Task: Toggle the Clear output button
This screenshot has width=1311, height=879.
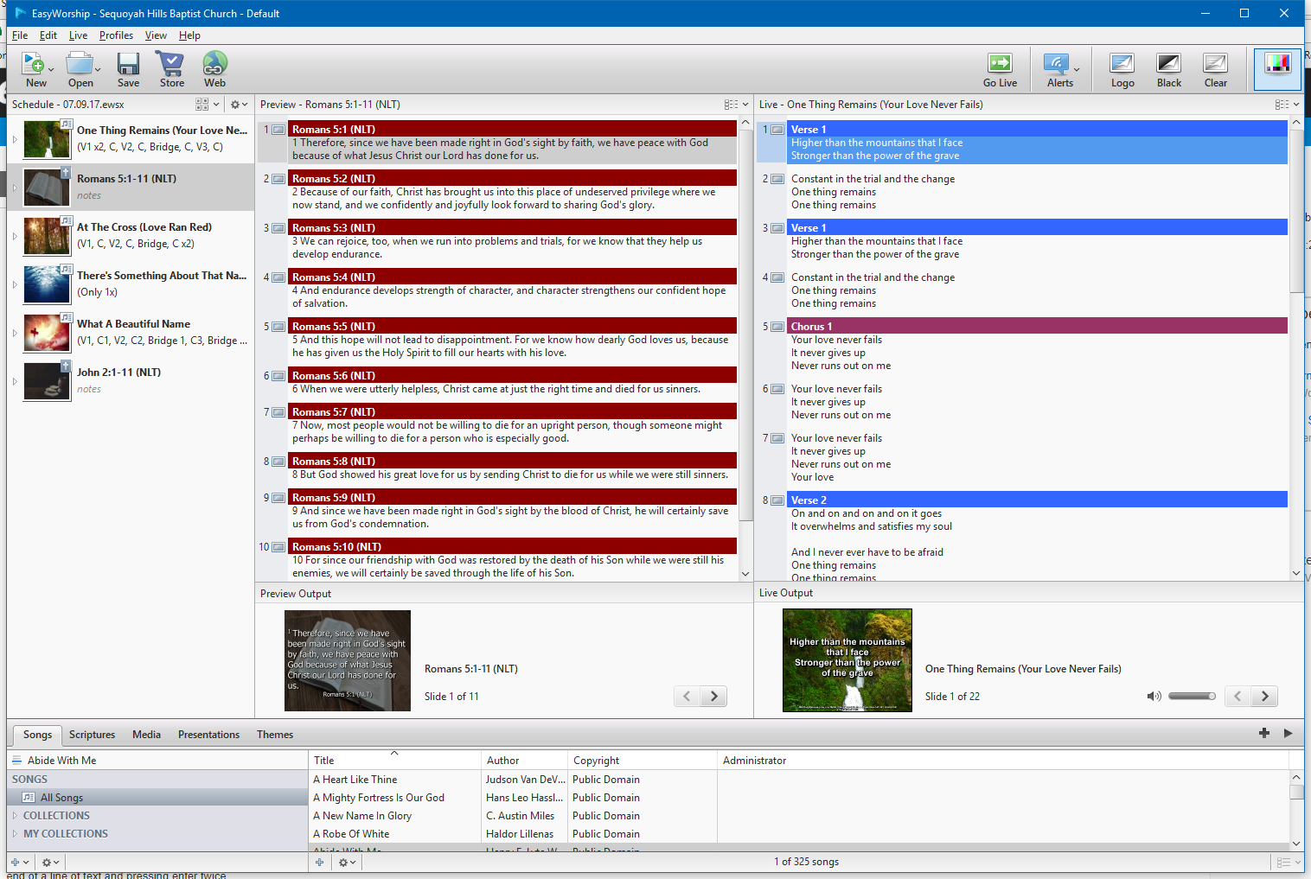Action: 1216,70
